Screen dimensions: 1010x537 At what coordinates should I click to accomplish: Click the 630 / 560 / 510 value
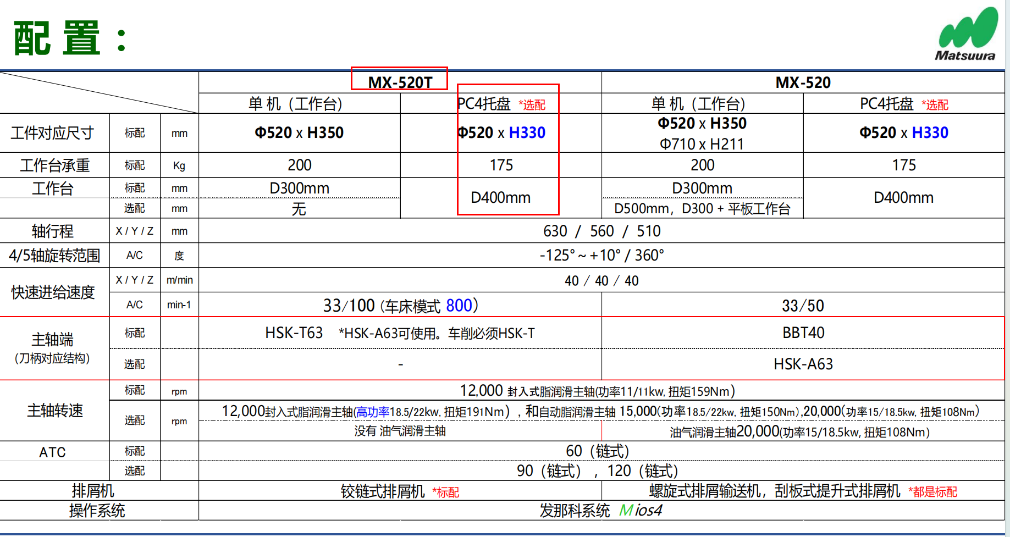pos(601,231)
